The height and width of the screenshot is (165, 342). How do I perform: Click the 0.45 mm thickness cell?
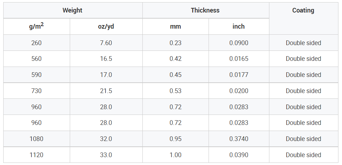[x=175, y=75]
